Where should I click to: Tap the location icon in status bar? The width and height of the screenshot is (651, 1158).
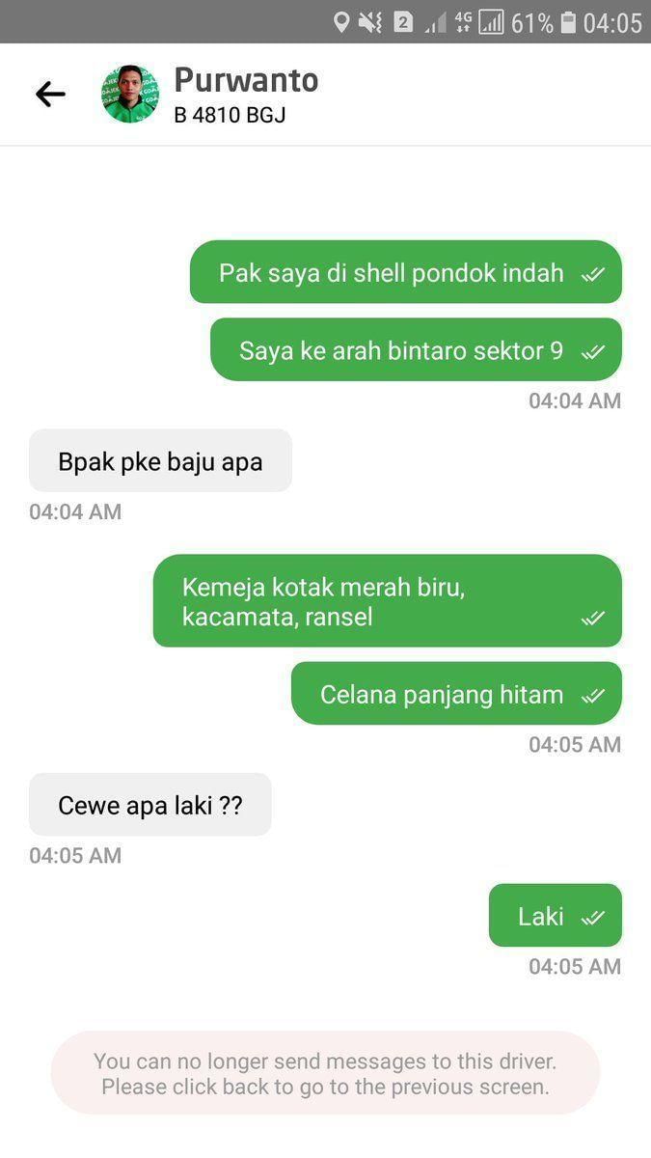point(340,21)
